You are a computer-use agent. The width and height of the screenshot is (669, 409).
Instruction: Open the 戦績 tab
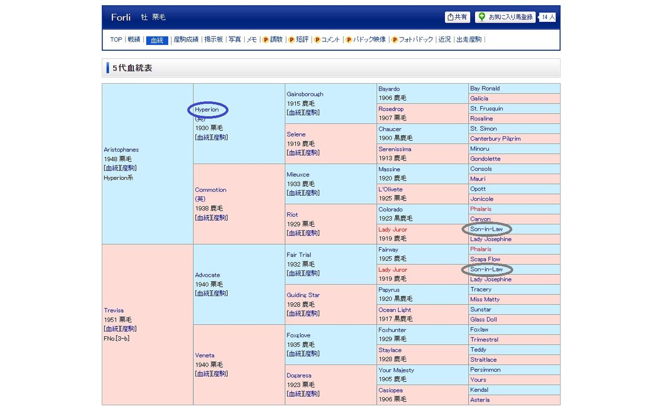coord(134,40)
